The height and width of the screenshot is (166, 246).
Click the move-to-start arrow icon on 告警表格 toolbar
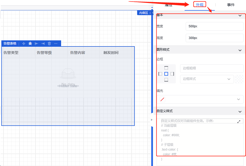(37, 44)
